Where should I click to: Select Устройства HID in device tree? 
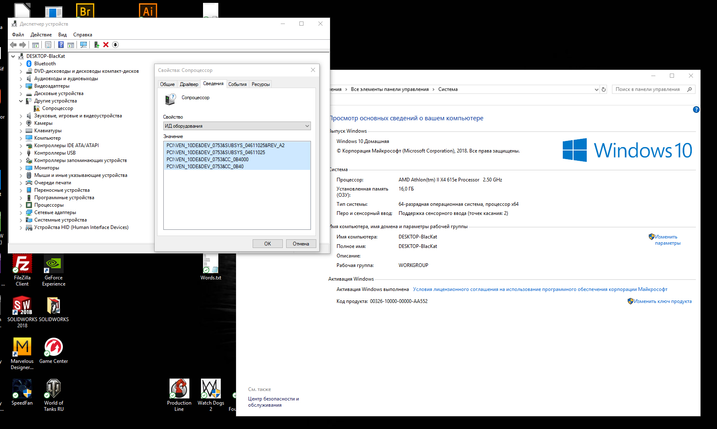point(81,227)
